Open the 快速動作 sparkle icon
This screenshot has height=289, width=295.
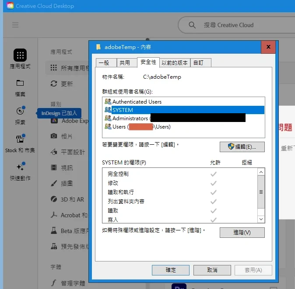point(20,167)
